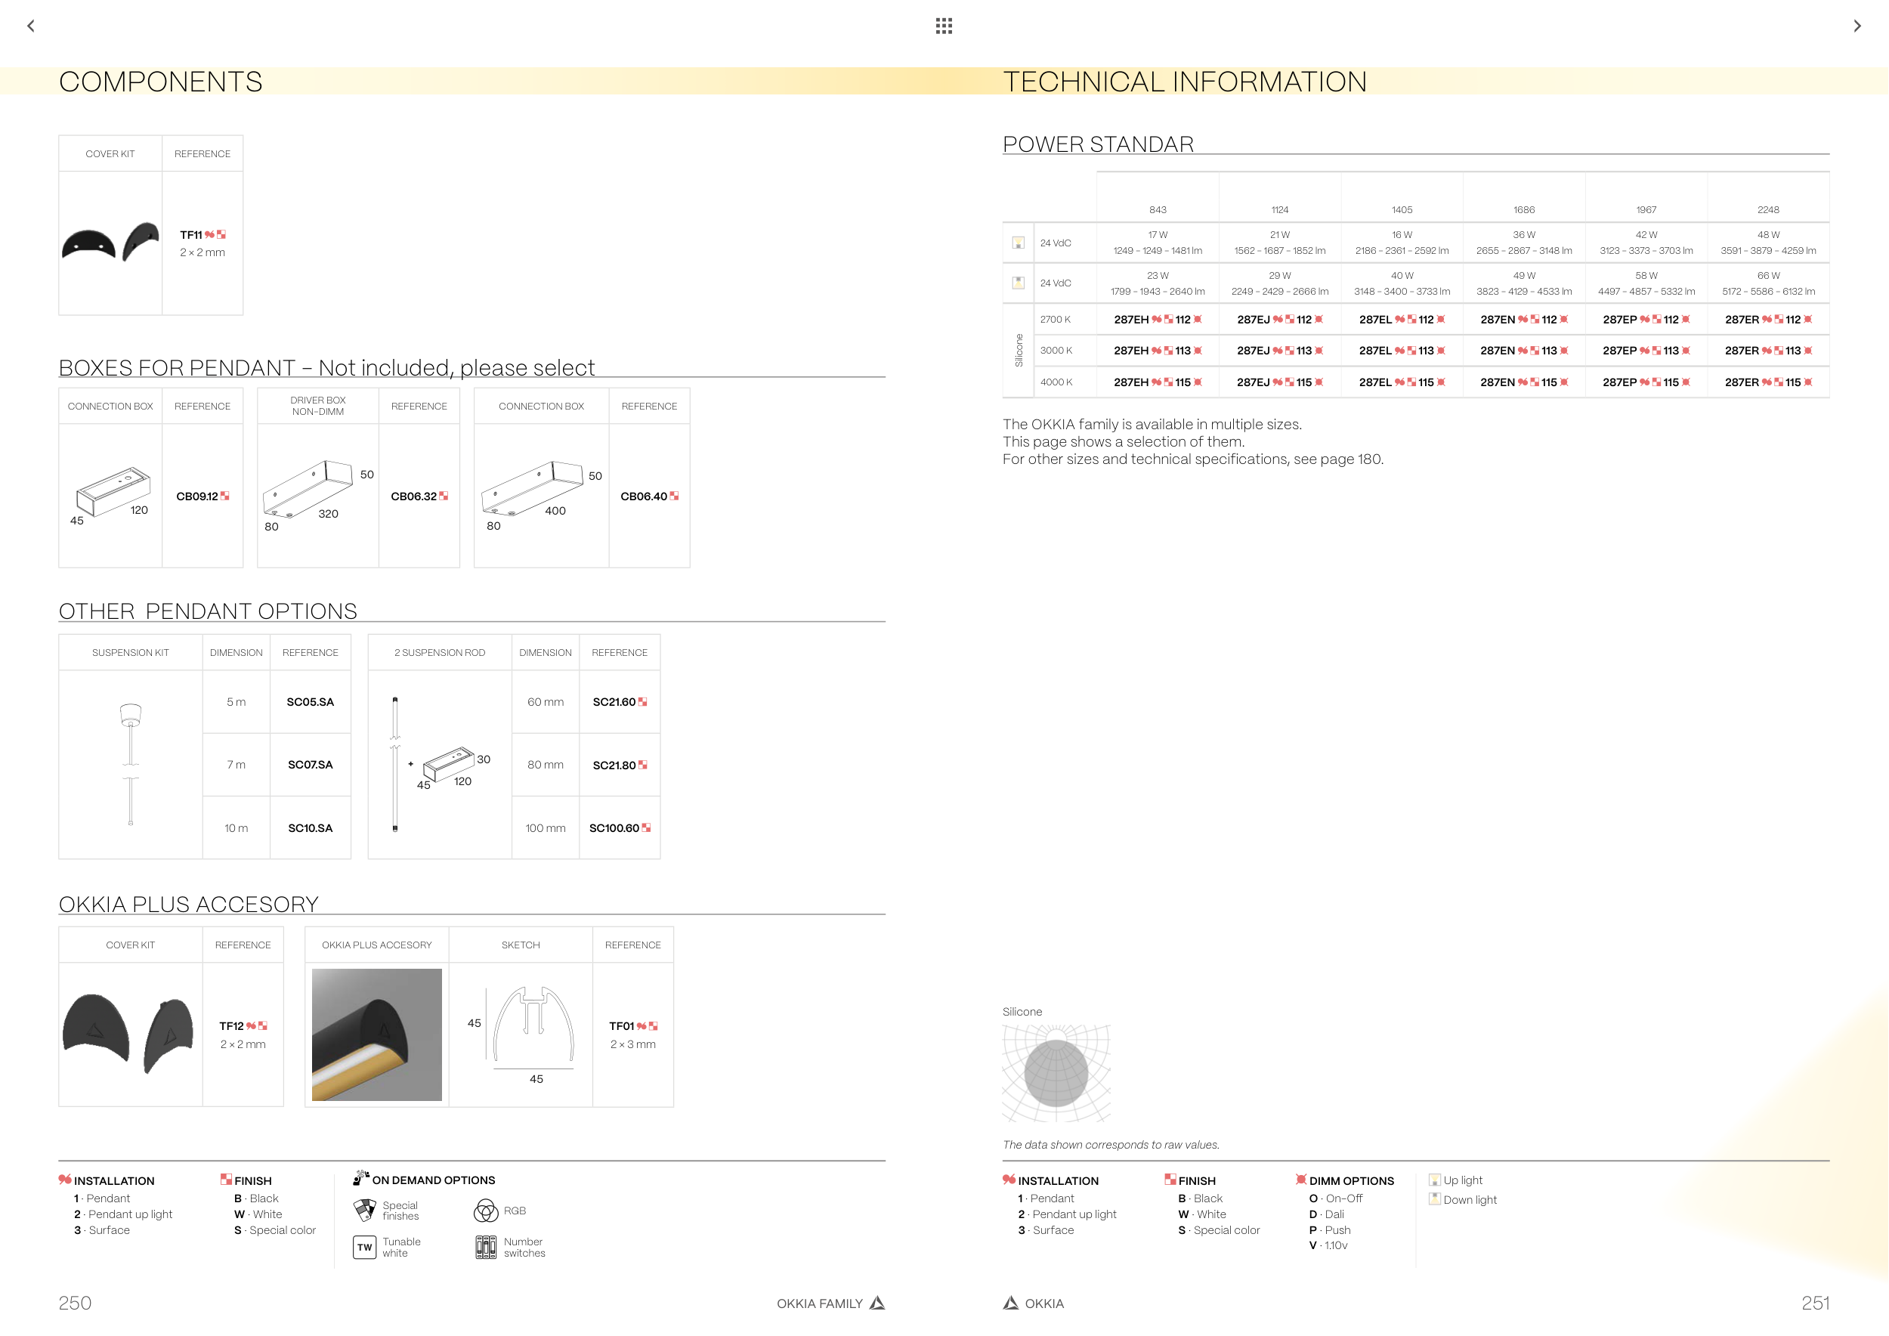Click reference SC21.60 for suspension rod

coord(614,702)
